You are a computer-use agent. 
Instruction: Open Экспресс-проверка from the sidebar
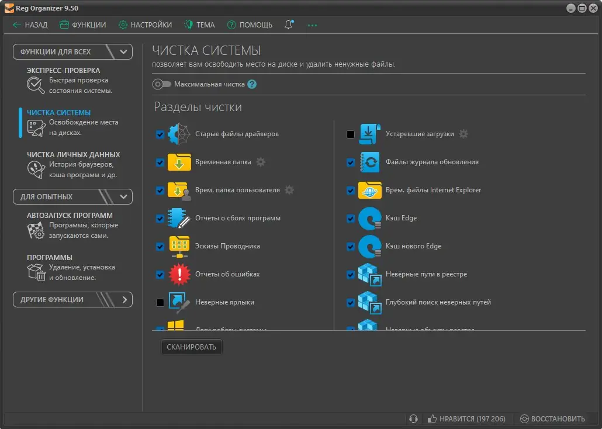pos(70,81)
